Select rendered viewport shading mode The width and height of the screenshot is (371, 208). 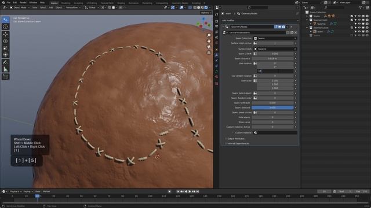pyautogui.click(x=206, y=8)
